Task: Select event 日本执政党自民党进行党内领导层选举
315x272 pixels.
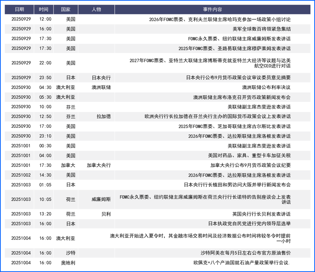Action: click(249, 223)
